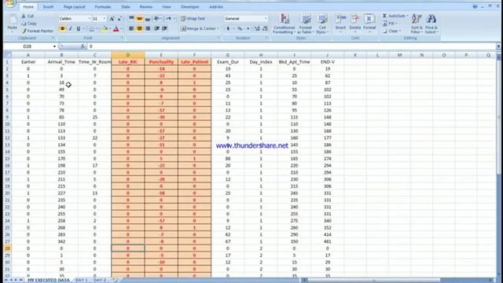Open Conditional Formatting menu
This screenshot has width=503, height=283.
(284, 24)
